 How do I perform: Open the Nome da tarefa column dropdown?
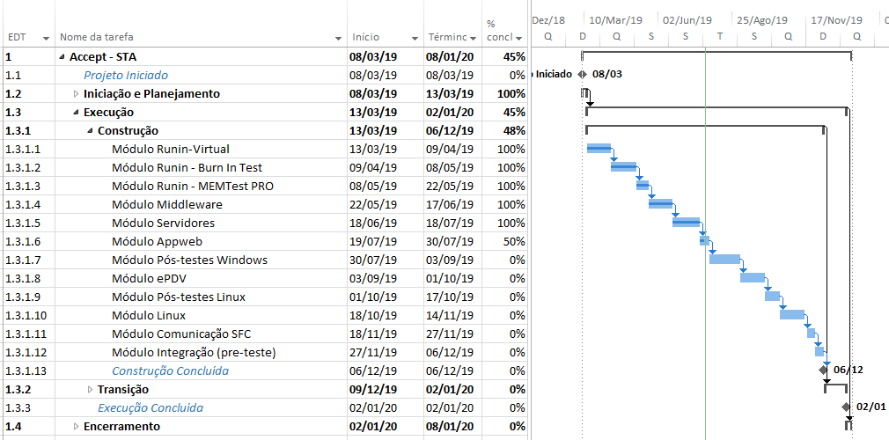339,39
